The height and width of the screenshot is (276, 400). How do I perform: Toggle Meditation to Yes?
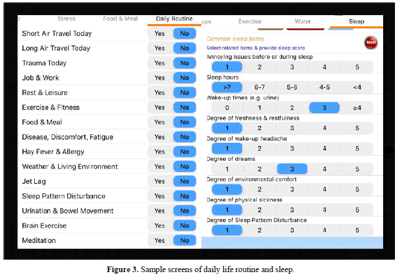tap(160, 240)
